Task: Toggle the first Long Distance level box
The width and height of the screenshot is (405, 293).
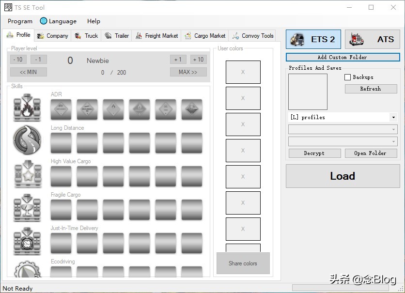Action: click(x=61, y=143)
